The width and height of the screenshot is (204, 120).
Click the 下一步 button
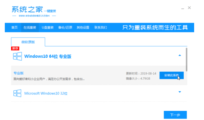(x=175, y=115)
